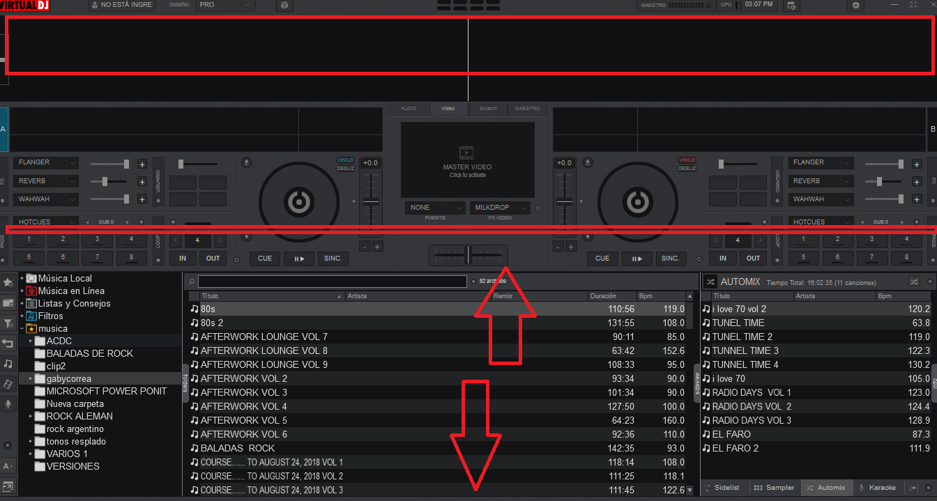The width and height of the screenshot is (937, 501).
Task: Toggle SINC. on deck A
Action: tap(333, 259)
